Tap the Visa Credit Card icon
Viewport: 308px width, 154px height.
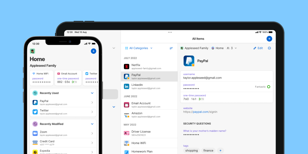(35, 143)
